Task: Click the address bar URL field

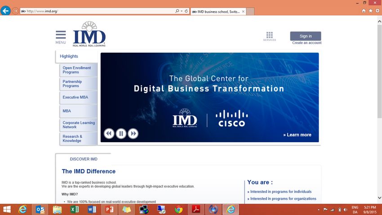Action: pos(98,11)
